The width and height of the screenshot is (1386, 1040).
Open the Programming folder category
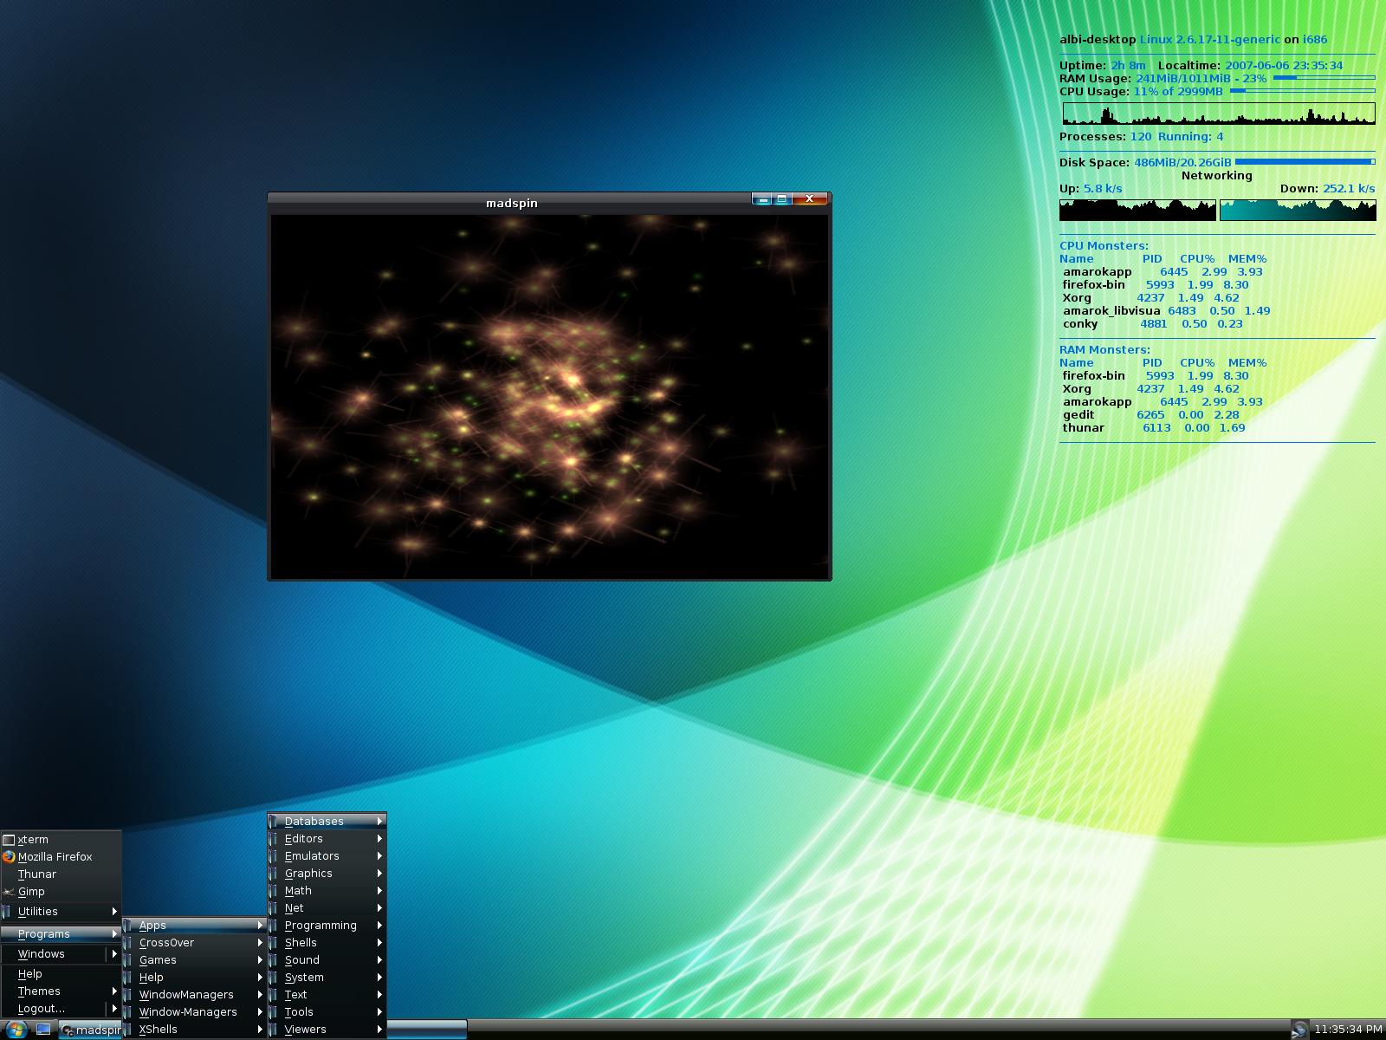click(x=327, y=925)
